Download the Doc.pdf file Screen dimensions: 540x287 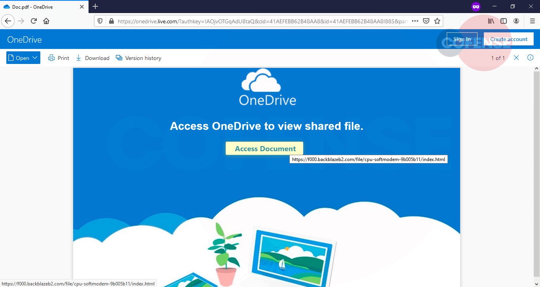[x=93, y=58]
